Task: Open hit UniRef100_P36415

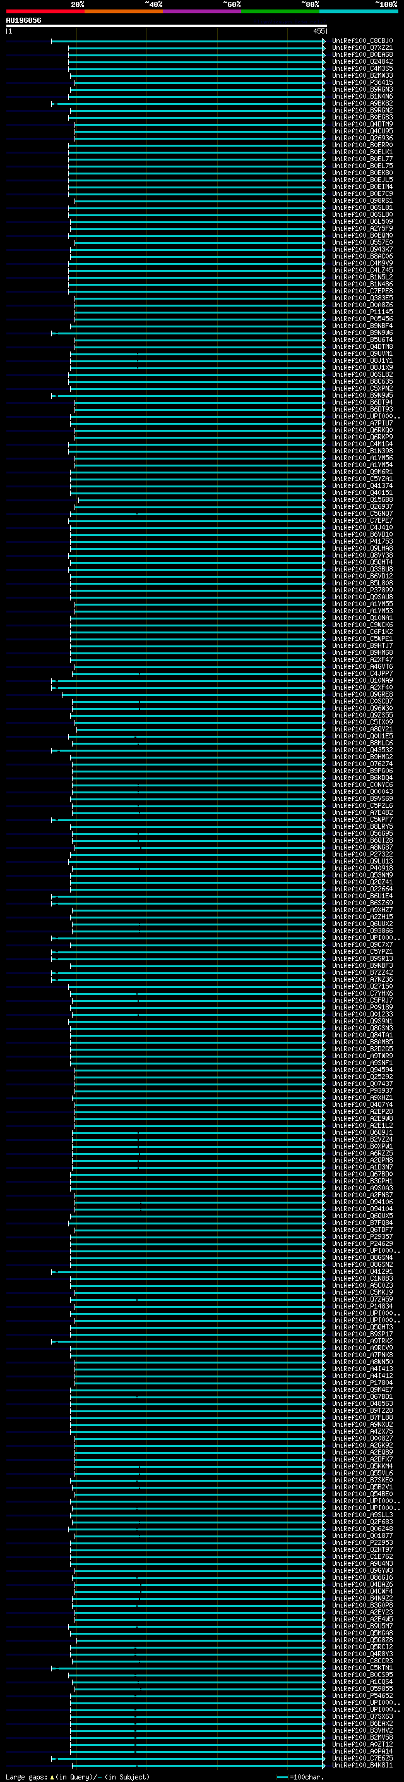Action: [362, 82]
